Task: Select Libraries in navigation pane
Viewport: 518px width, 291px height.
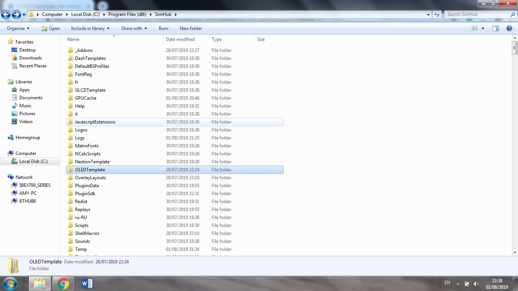Action: (x=24, y=82)
